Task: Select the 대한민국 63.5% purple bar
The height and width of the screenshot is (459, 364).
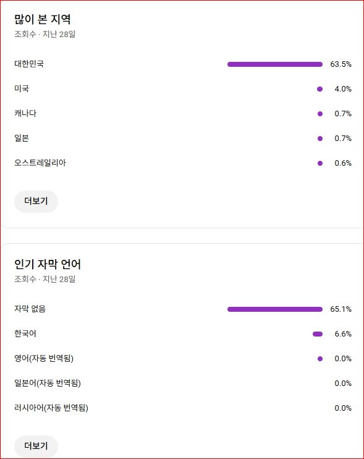Action: [x=275, y=64]
